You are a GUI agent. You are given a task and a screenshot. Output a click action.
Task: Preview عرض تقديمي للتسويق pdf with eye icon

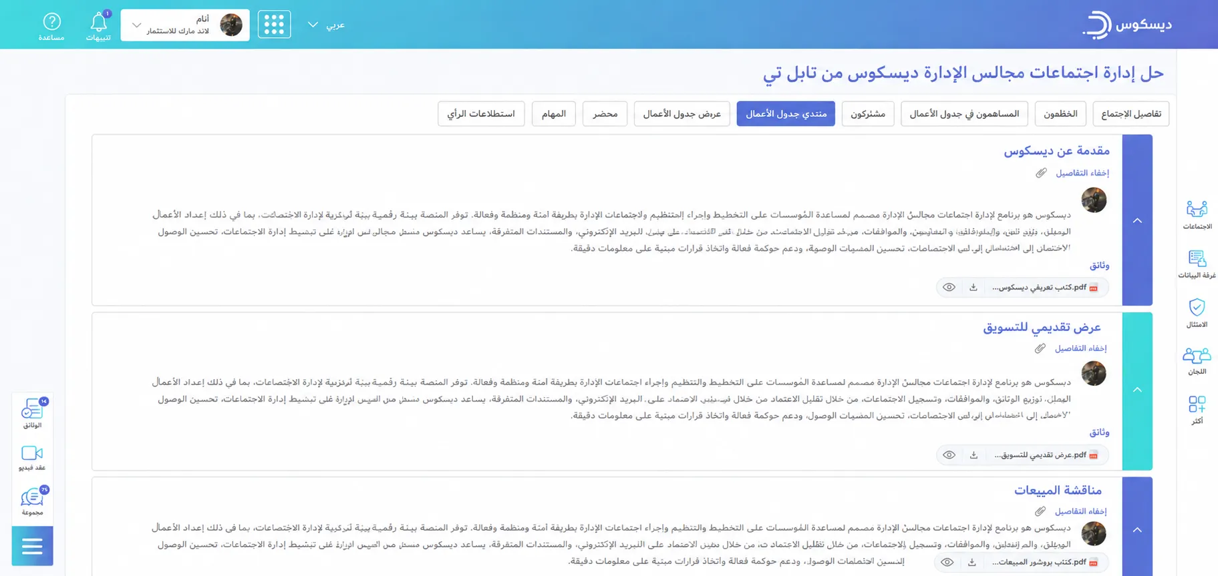click(949, 455)
